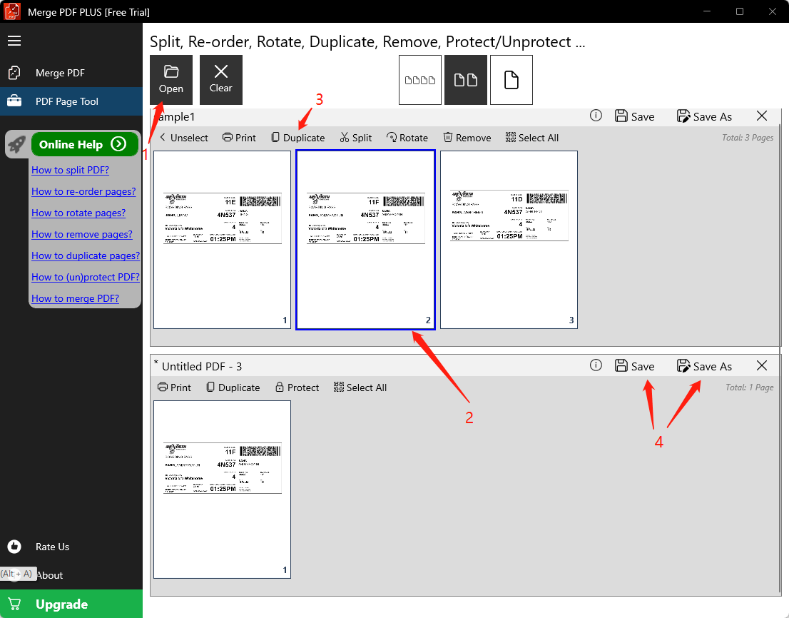Show info for Untitled PDF - 3
Viewport: 789px width, 618px height.
tap(596, 366)
